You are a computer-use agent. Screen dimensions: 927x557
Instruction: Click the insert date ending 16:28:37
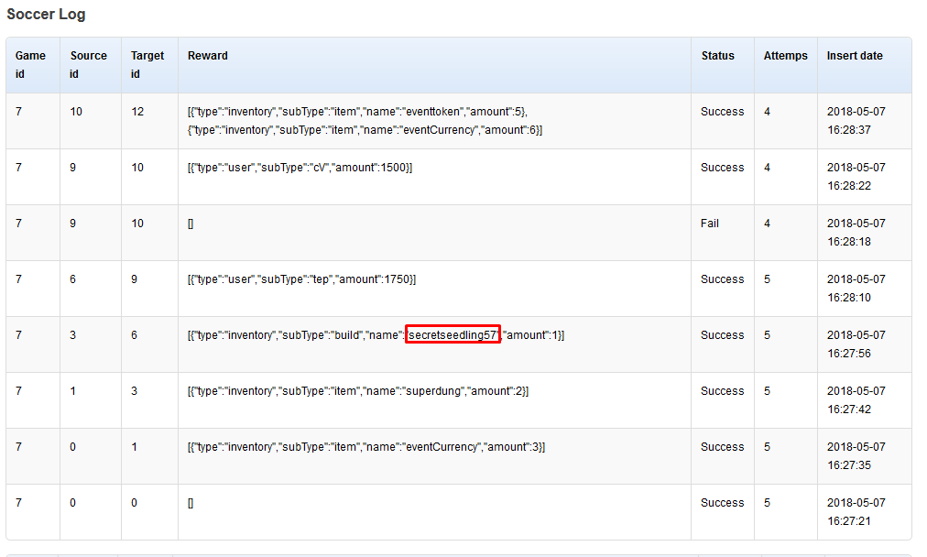[856, 121]
